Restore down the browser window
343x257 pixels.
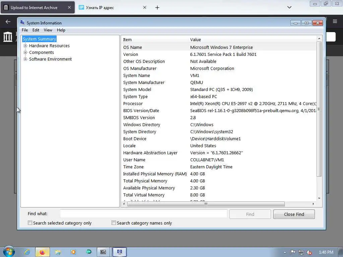pos(326,3)
